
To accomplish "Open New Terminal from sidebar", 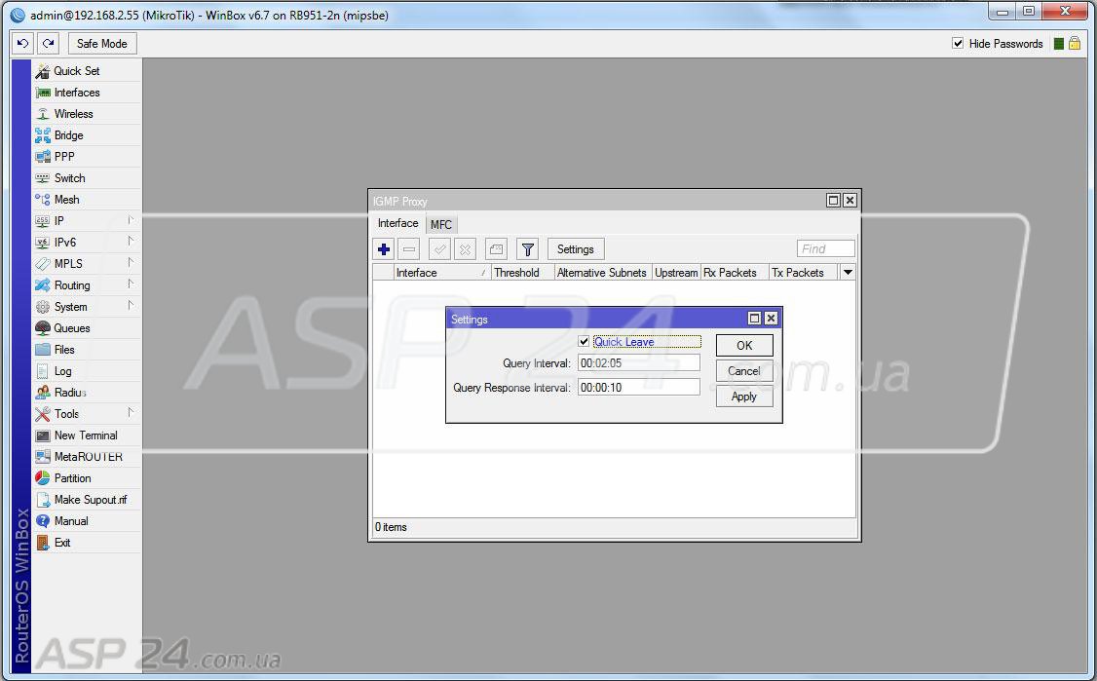I will tap(85, 435).
